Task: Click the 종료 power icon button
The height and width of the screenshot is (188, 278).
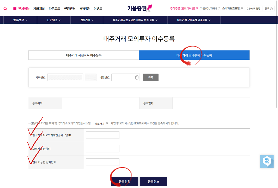Action: tap(269, 9)
